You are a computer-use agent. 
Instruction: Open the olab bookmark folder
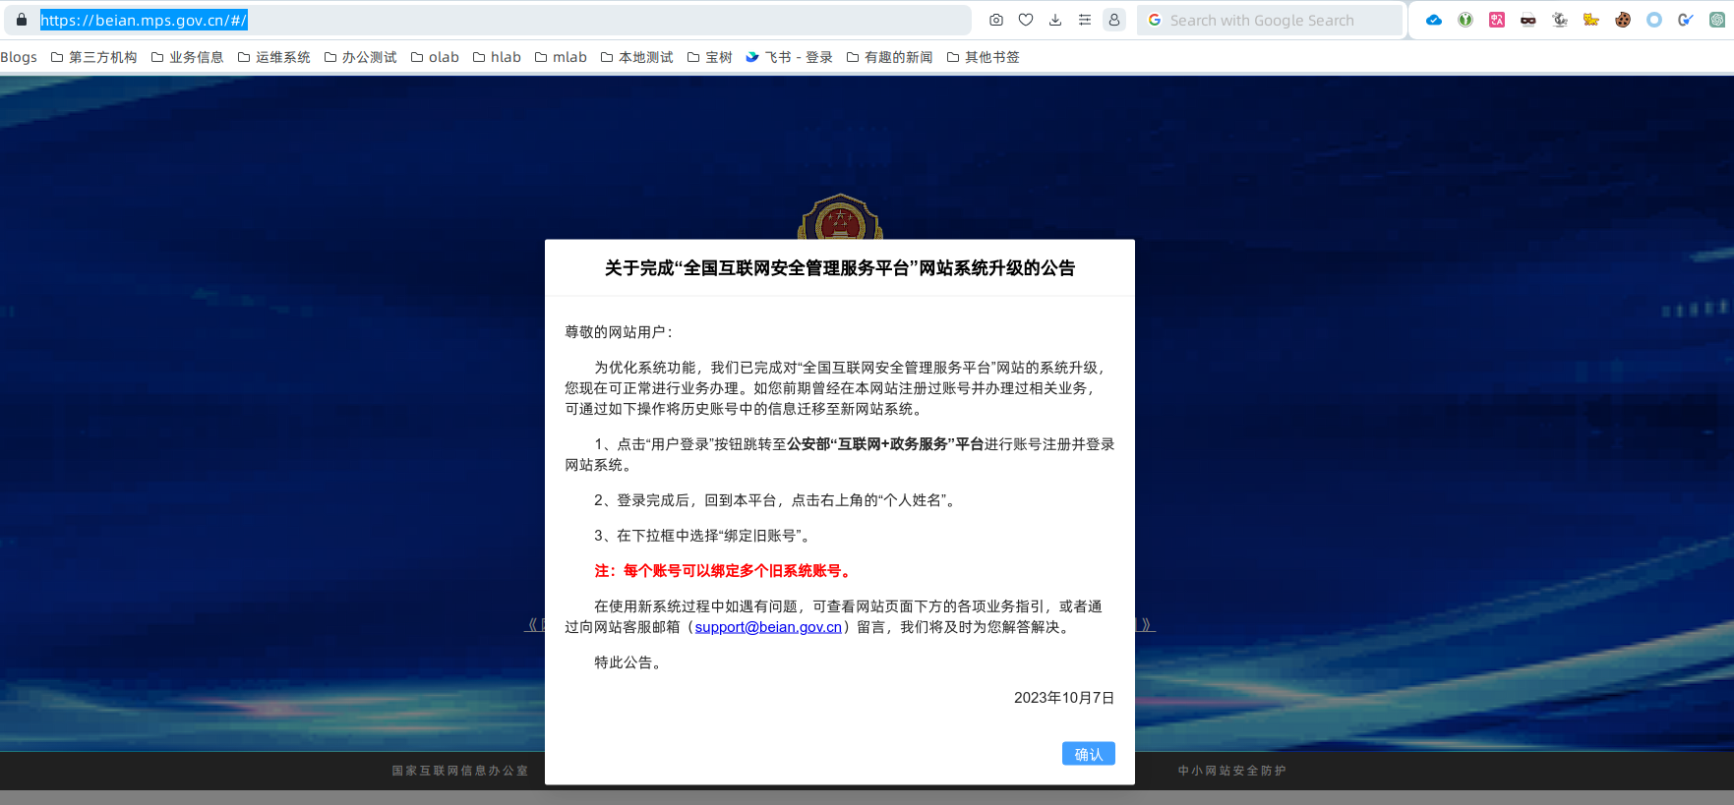(436, 57)
